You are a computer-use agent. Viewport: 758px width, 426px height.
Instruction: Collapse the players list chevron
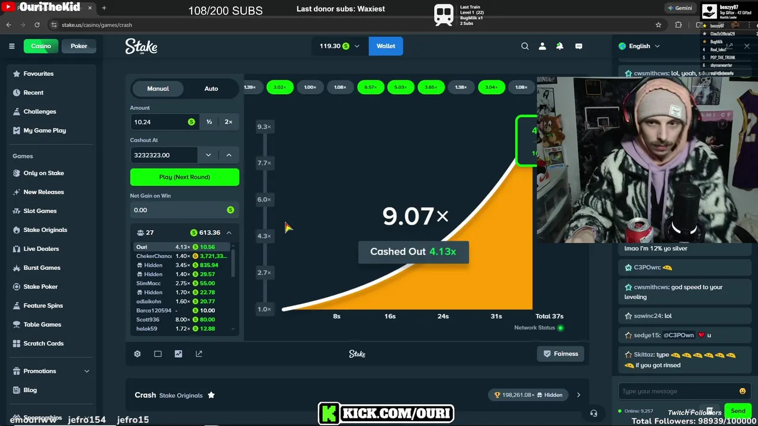(229, 233)
